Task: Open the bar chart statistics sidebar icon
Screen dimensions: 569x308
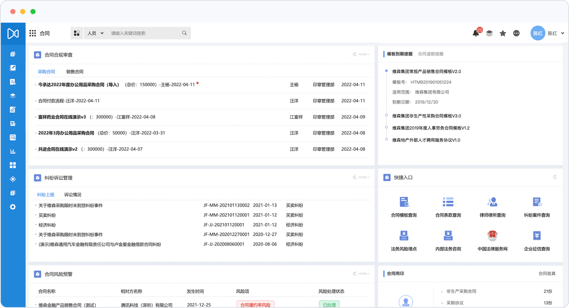Action: coord(13,151)
